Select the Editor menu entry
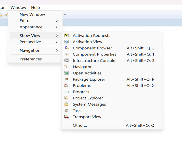This screenshot has height=147, width=182. pos(35,21)
